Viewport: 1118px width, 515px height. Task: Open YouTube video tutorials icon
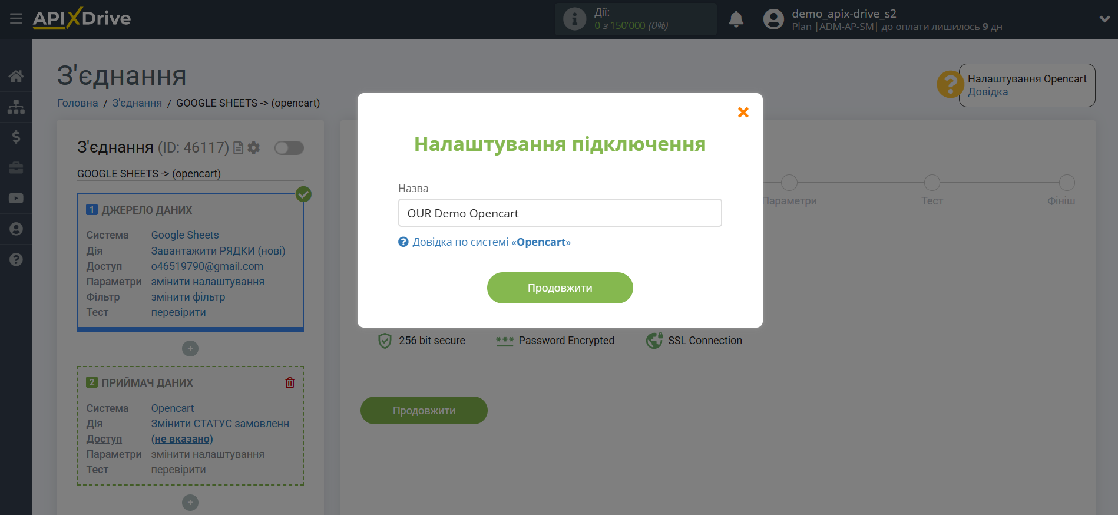(16, 199)
